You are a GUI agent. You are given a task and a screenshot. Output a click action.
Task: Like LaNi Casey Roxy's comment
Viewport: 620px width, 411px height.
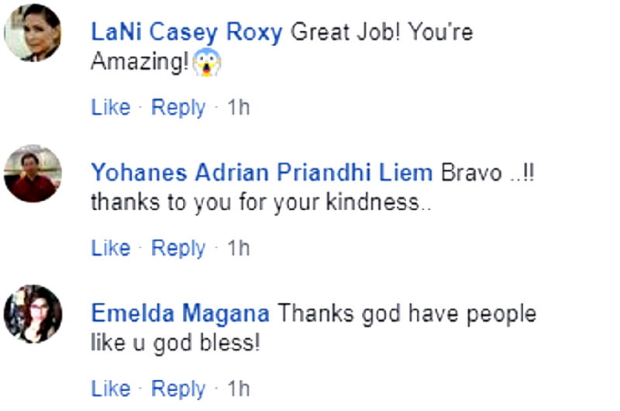tap(110, 107)
